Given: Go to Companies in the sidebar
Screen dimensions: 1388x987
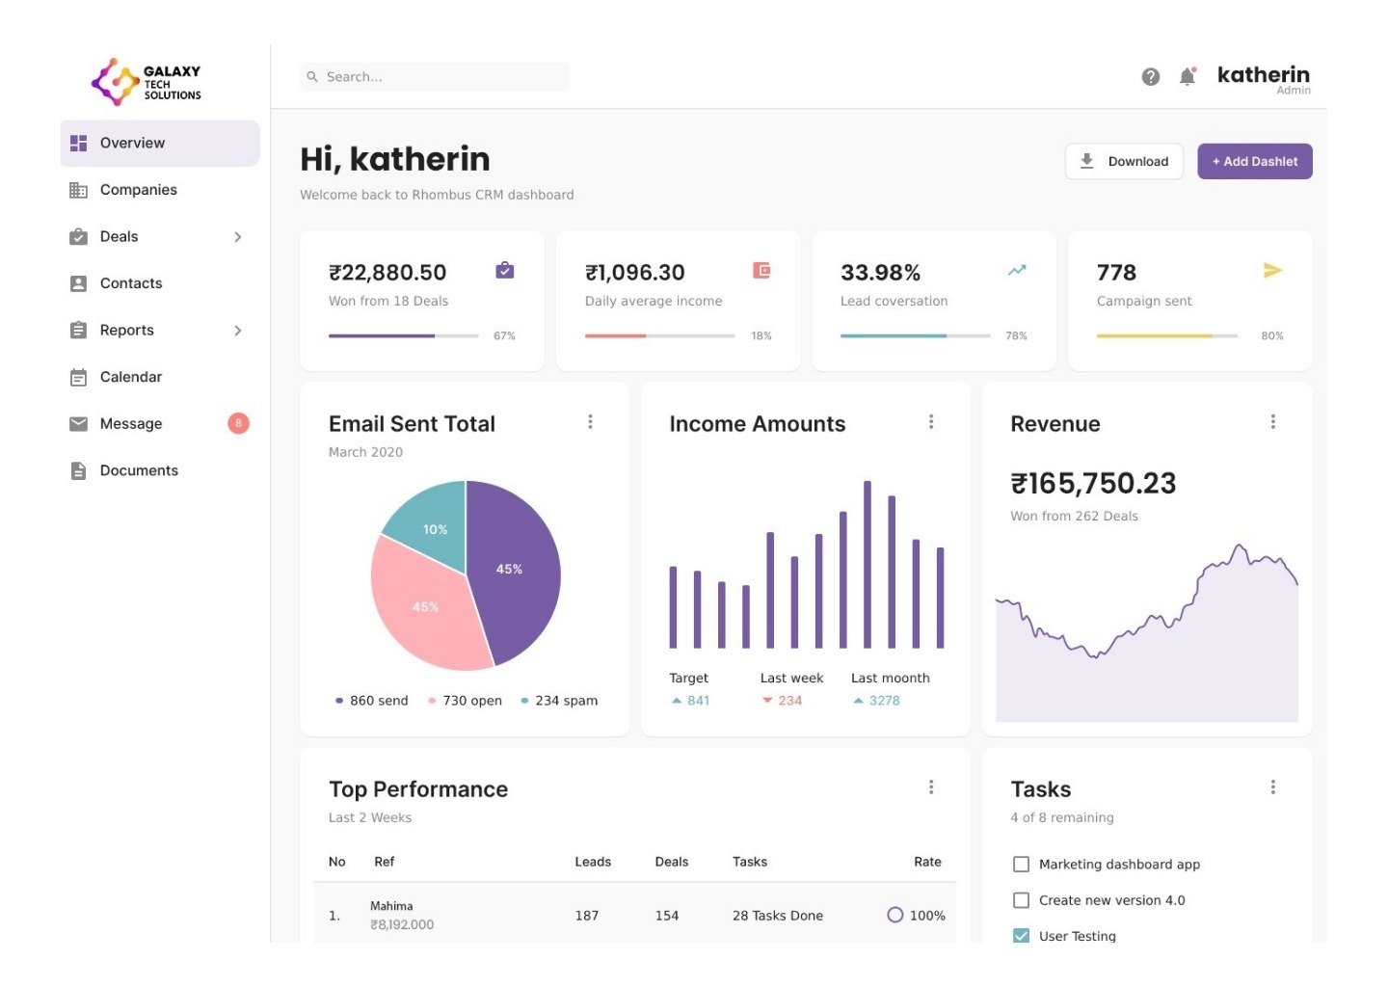Looking at the screenshot, I should point(138,190).
